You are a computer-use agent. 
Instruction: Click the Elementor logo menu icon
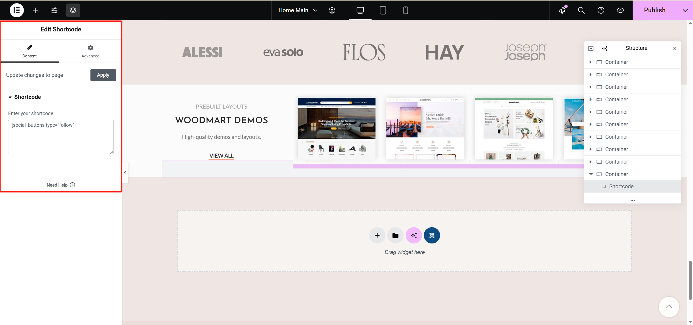[x=17, y=10]
